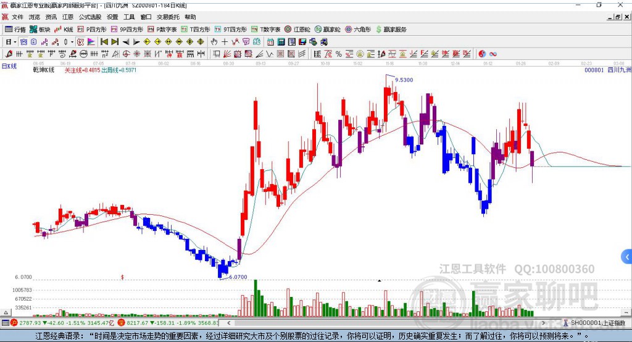
Task: Open the 文件 menu
Action: [17, 17]
